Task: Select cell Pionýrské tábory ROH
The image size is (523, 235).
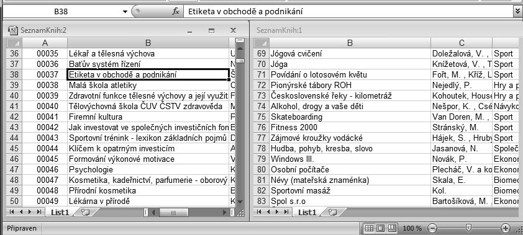Action: tap(350, 85)
